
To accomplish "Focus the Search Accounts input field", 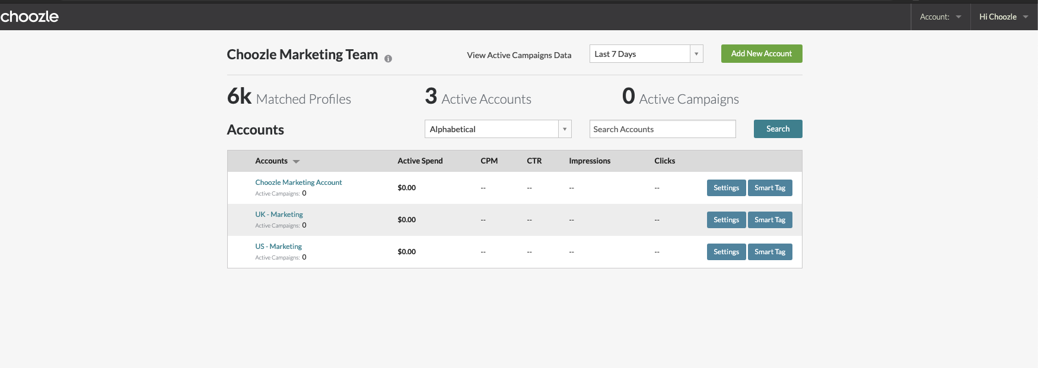I will tap(663, 129).
